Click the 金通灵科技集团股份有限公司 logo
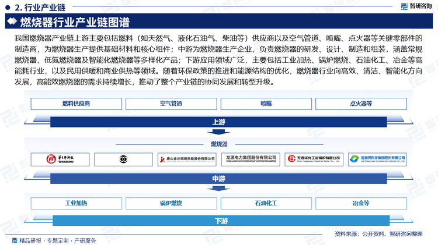 [377, 159]
